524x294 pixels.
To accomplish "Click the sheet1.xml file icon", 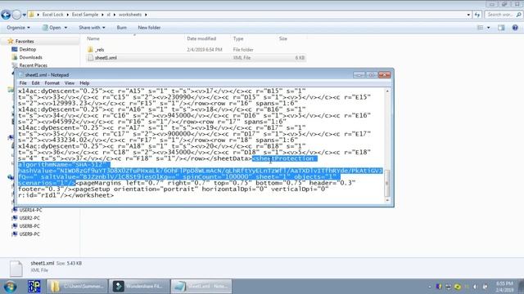I will 91,58.
